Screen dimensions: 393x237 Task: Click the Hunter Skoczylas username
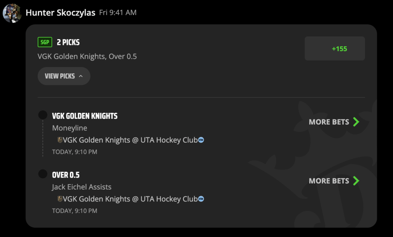[60, 13]
